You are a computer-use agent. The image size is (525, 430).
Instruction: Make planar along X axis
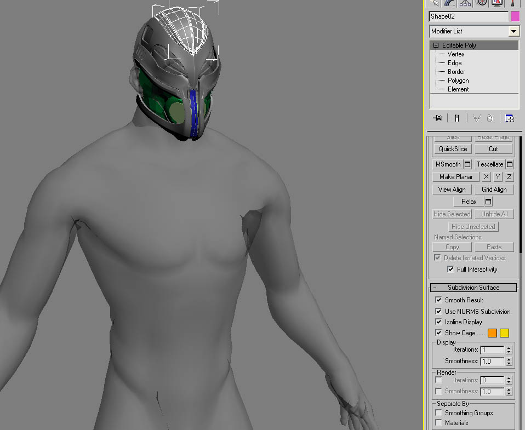[x=486, y=177]
